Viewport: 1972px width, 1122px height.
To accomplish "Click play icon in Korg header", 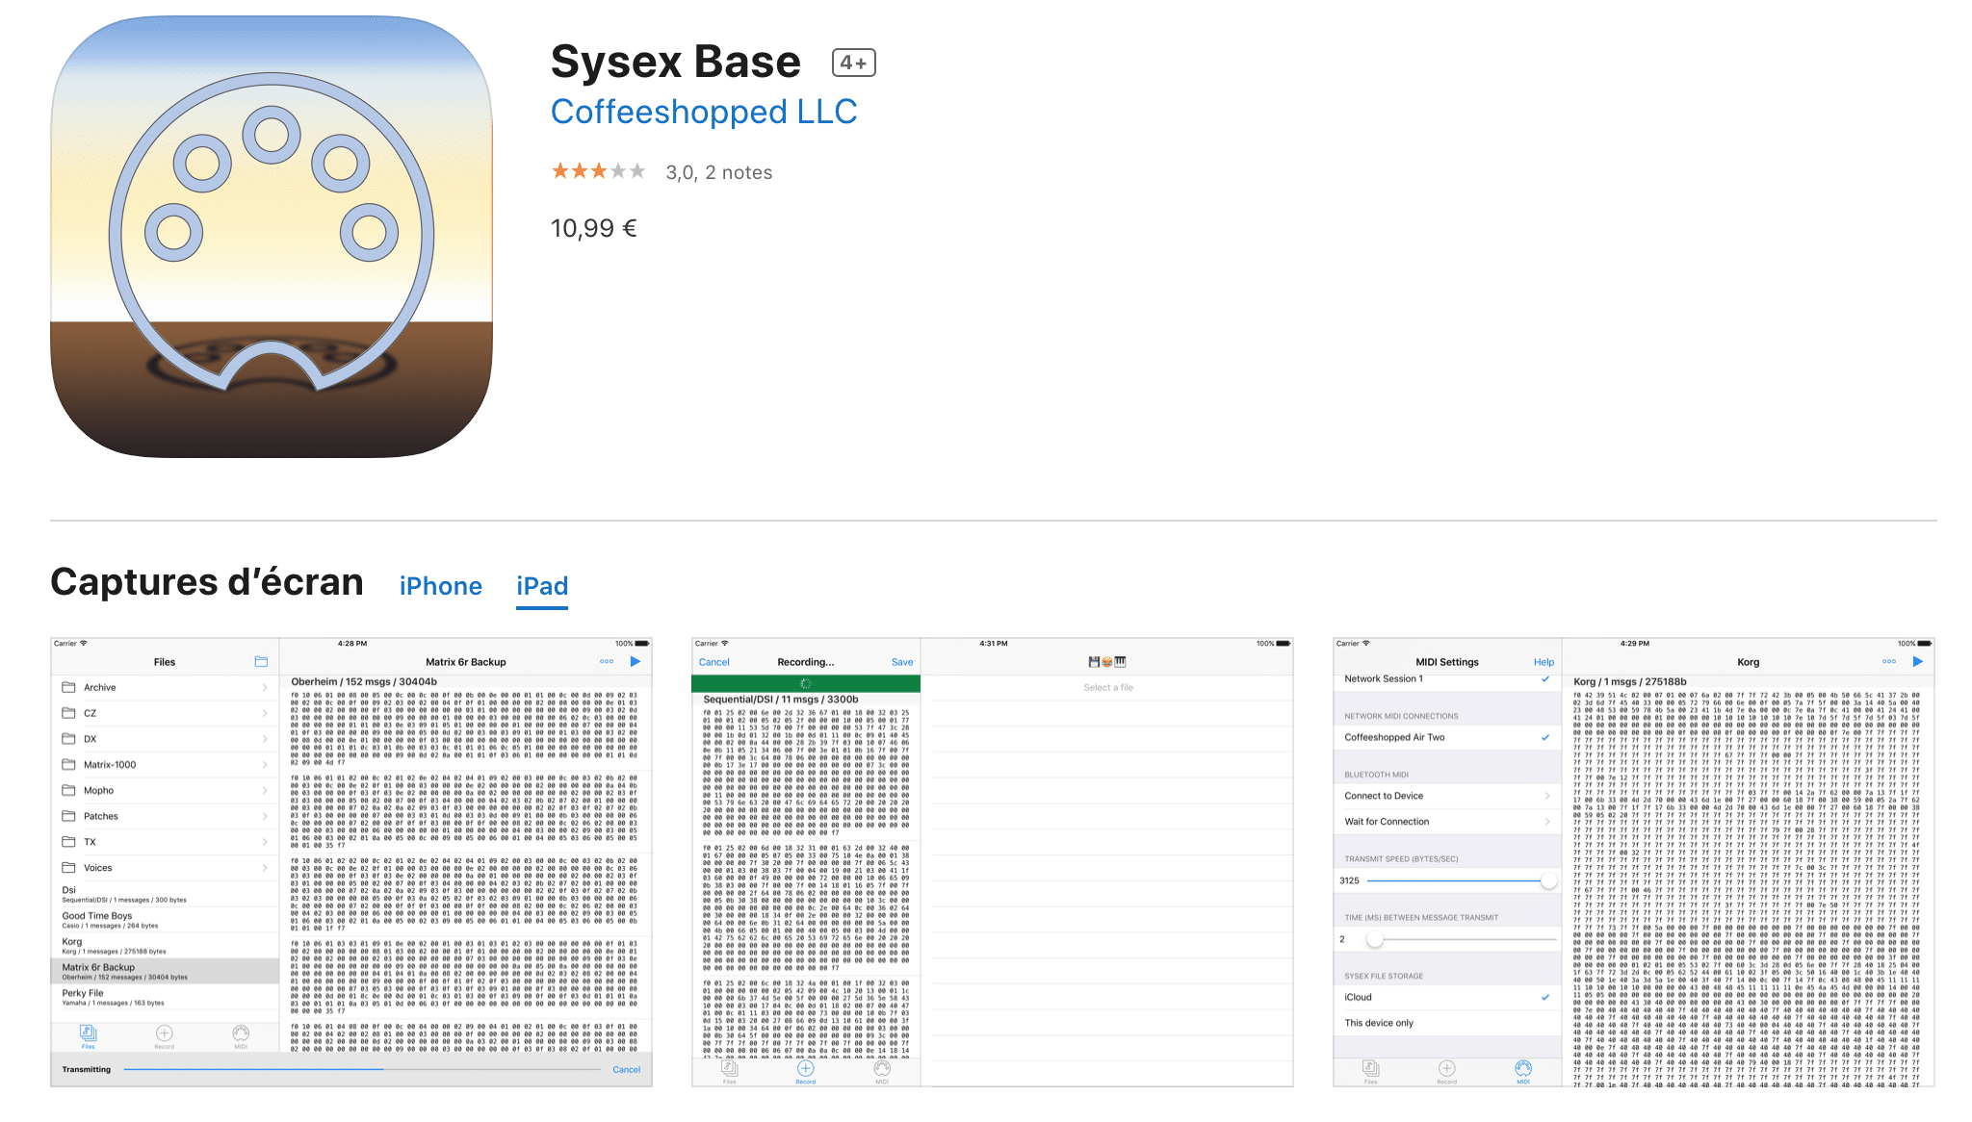I will click(x=1918, y=661).
